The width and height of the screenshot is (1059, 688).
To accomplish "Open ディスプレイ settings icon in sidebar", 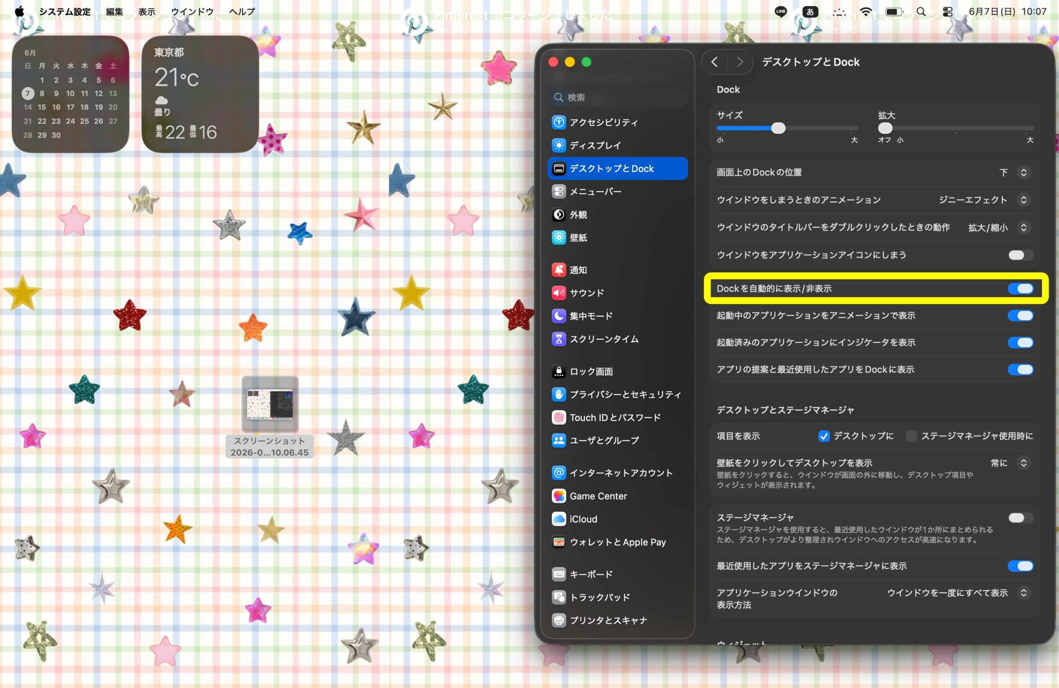I will (558, 145).
